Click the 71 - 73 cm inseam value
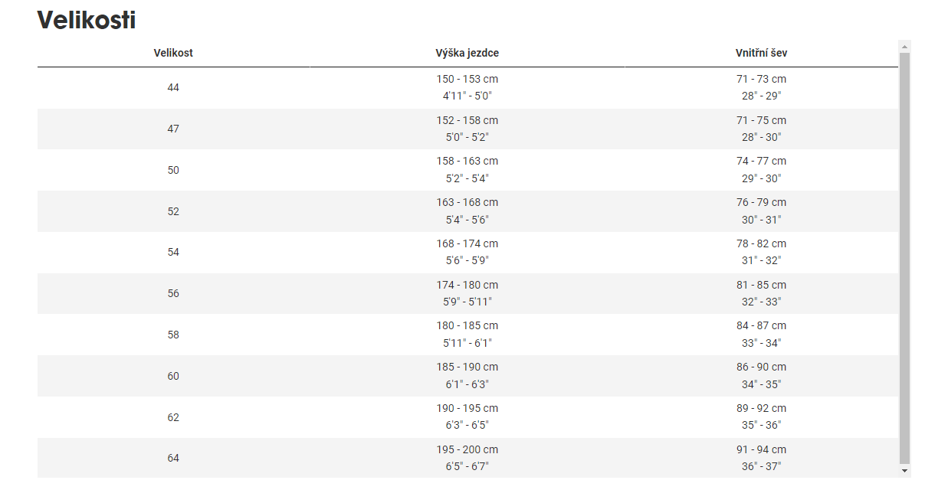 tap(761, 80)
